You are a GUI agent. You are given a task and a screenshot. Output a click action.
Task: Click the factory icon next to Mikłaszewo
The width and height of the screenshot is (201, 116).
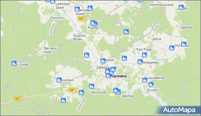[140, 62]
